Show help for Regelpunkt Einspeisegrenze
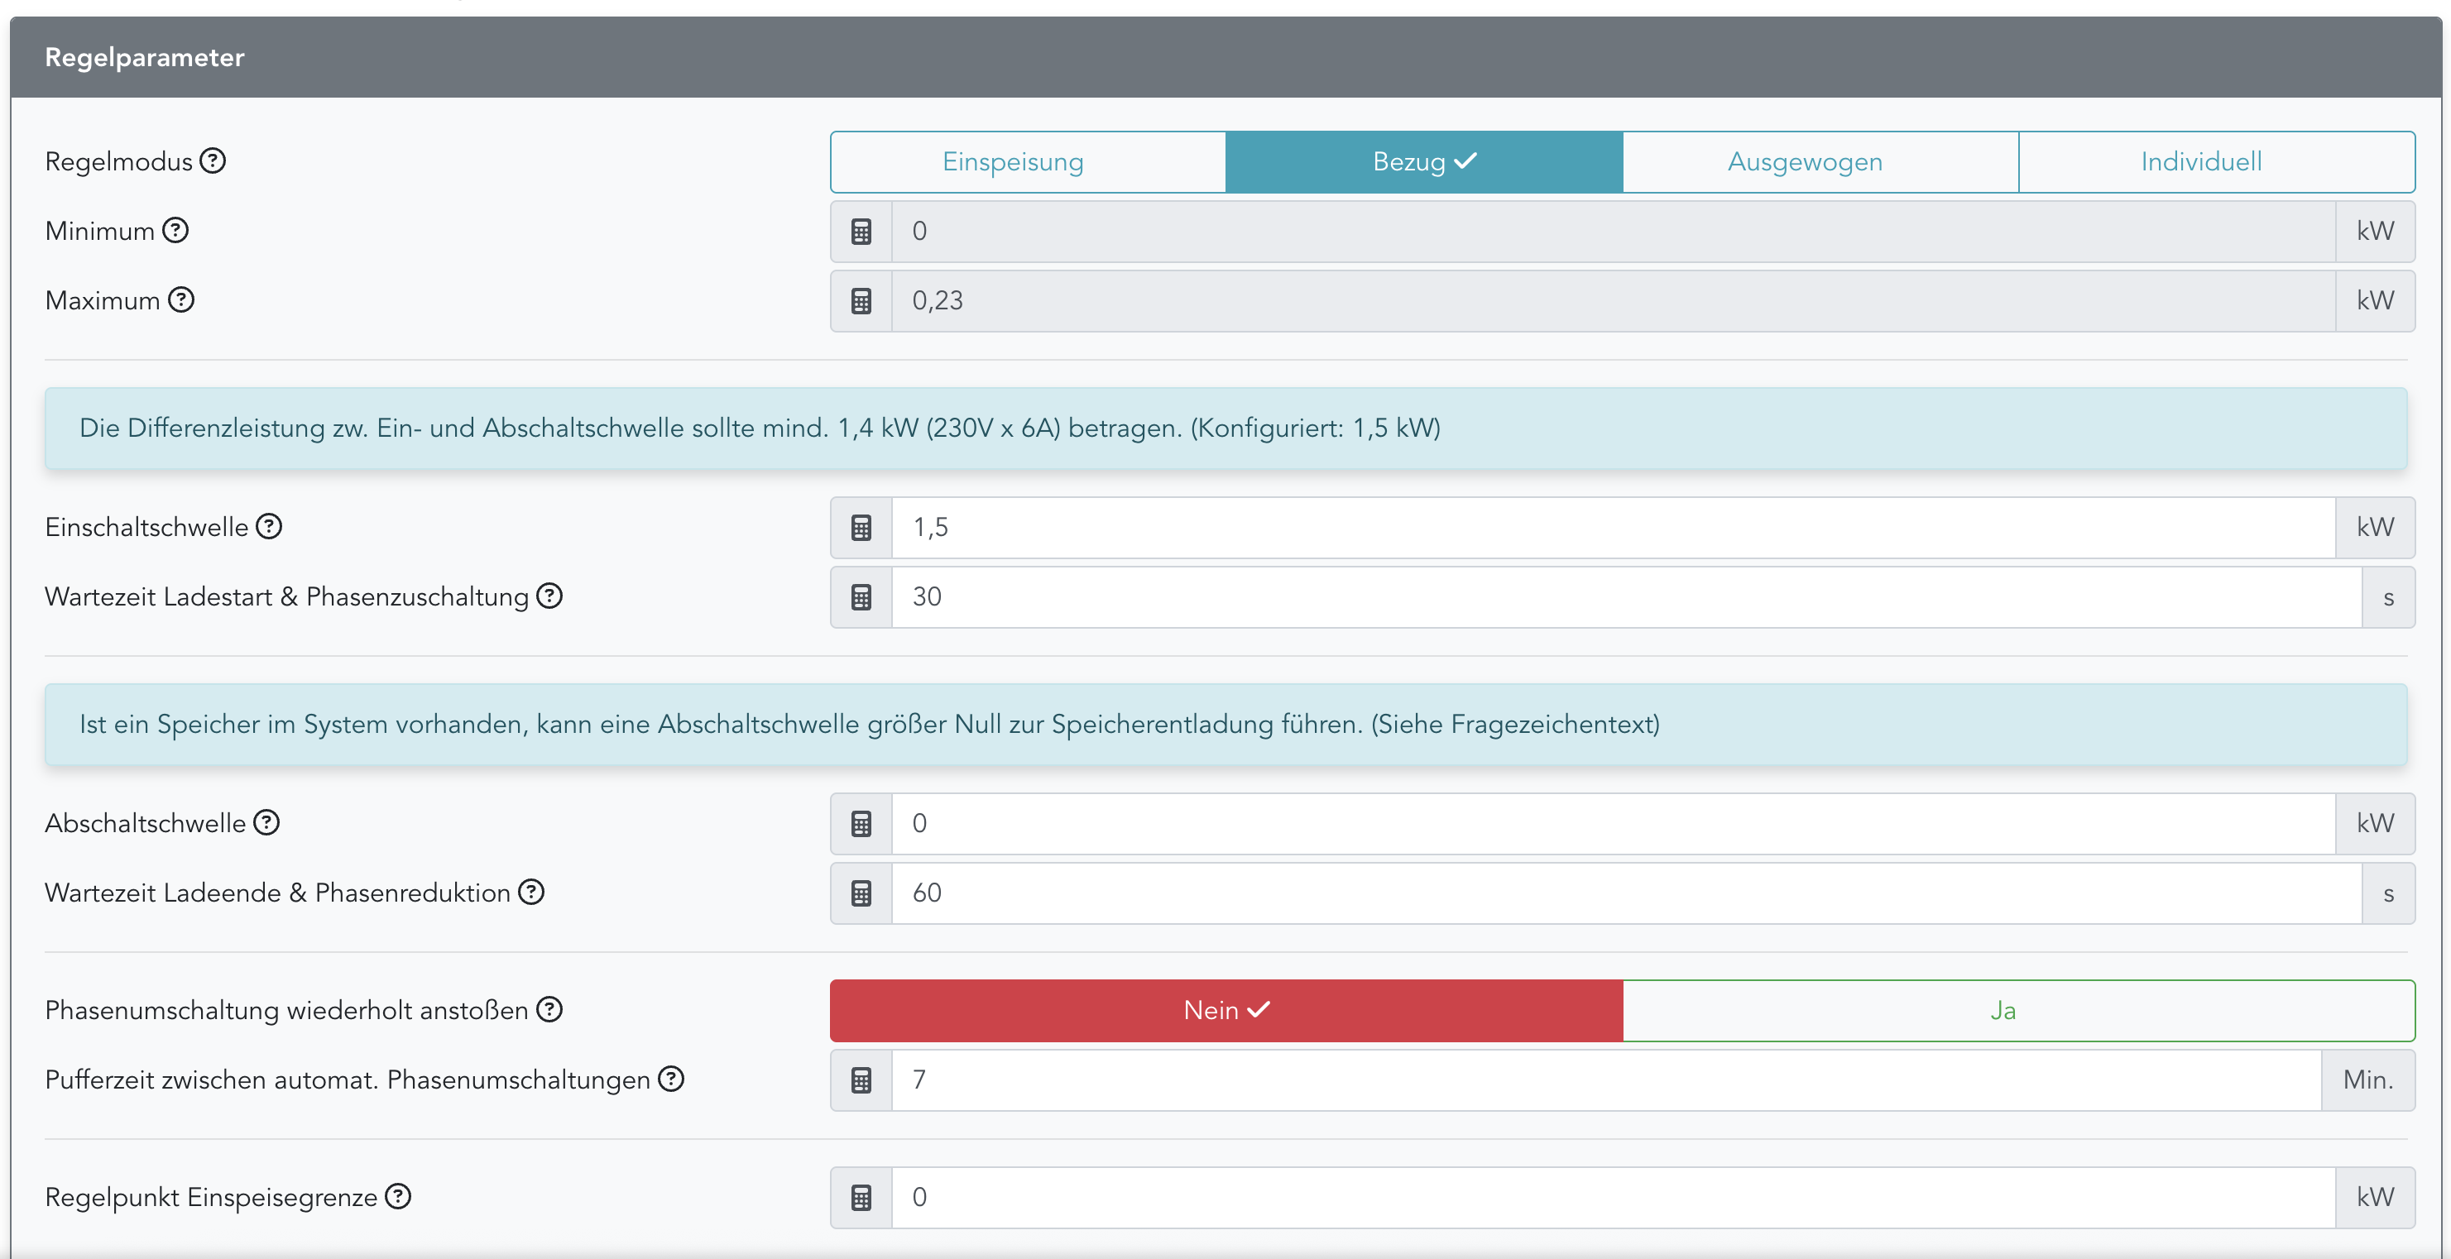 click(x=398, y=1196)
